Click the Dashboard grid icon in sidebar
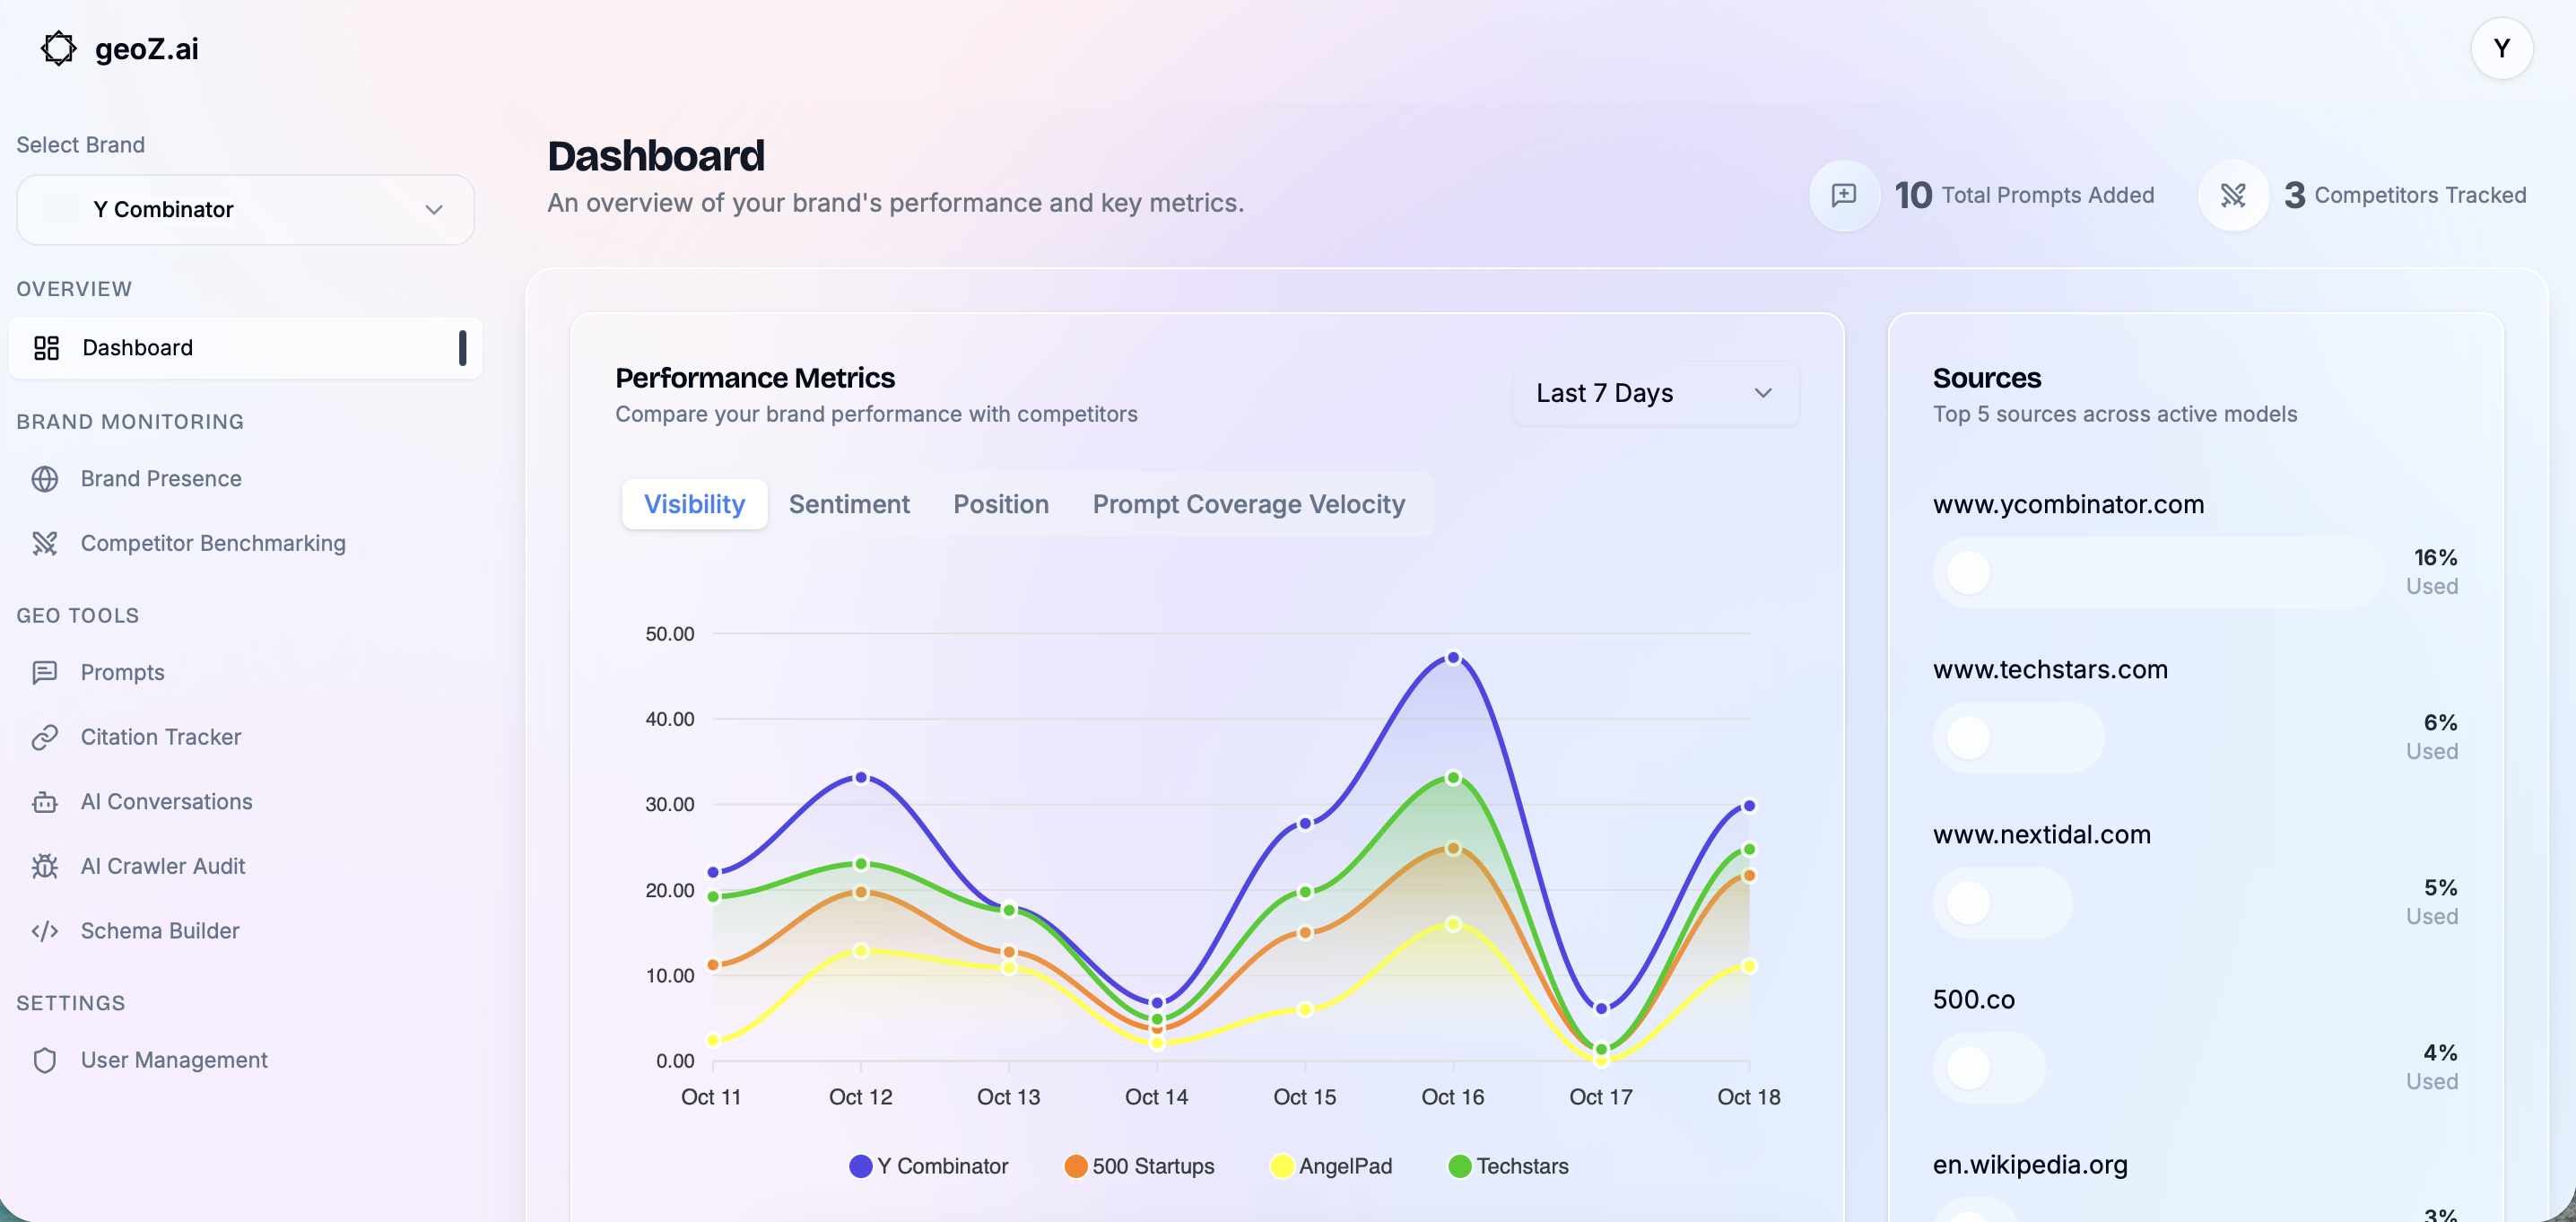Image resolution: width=2576 pixels, height=1222 pixels. point(46,348)
